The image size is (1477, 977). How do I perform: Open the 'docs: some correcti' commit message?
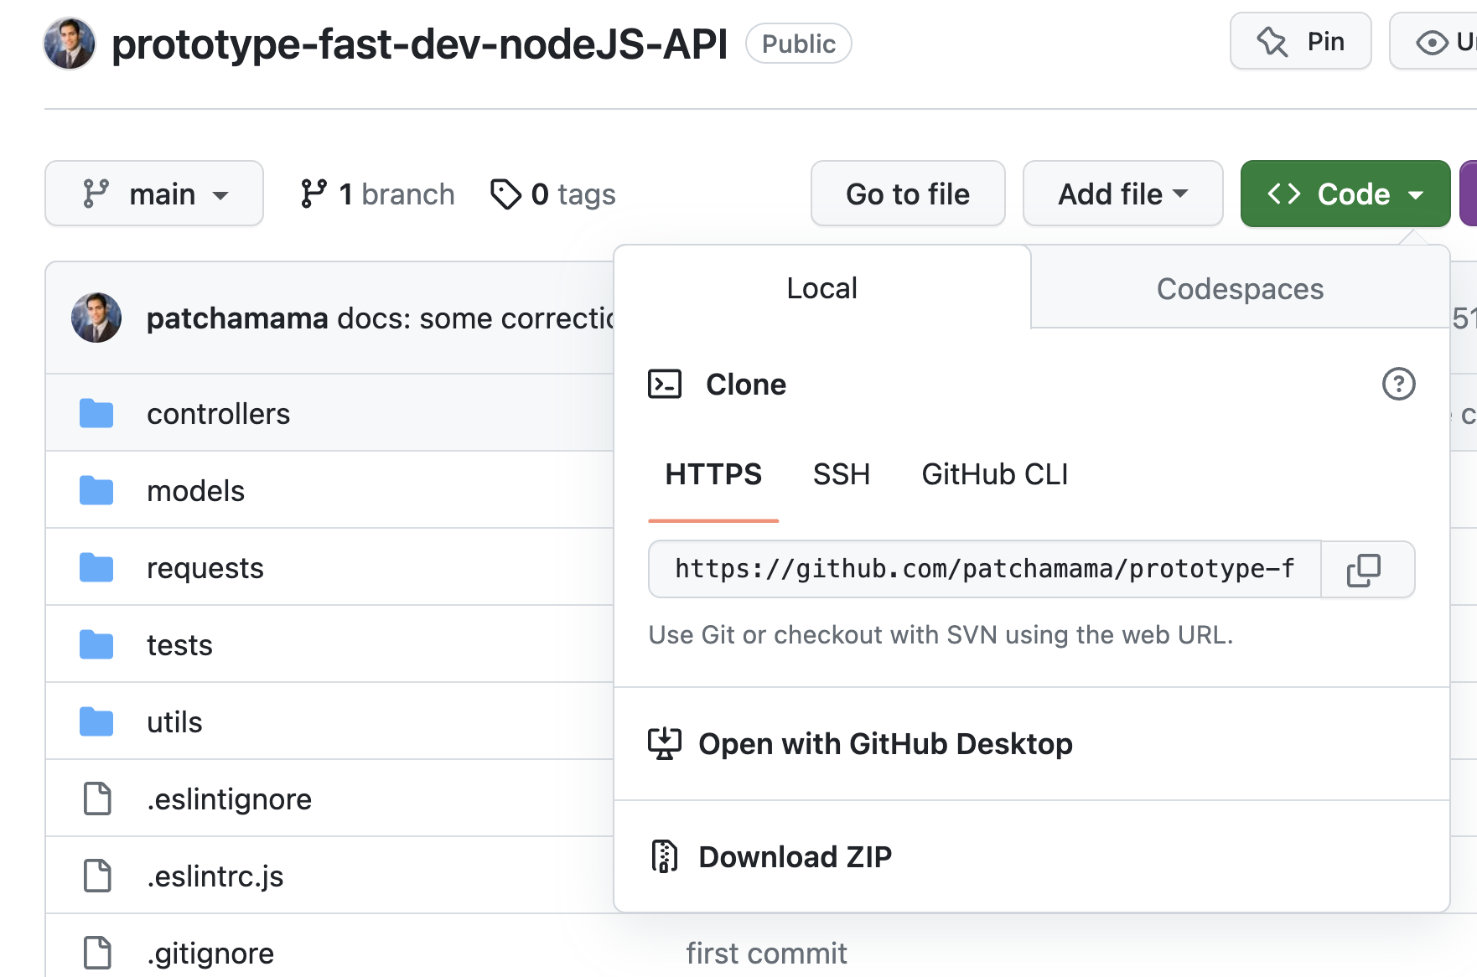[x=475, y=318]
